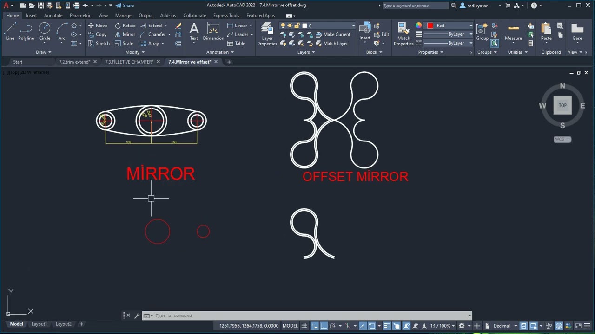Toggle object snap in status bar
The image size is (595, 334).
click(373, 326)
